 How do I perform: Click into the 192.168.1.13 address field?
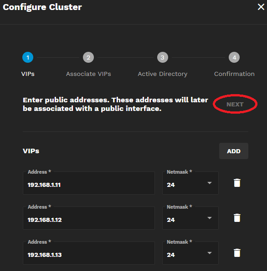coord(89,253)
